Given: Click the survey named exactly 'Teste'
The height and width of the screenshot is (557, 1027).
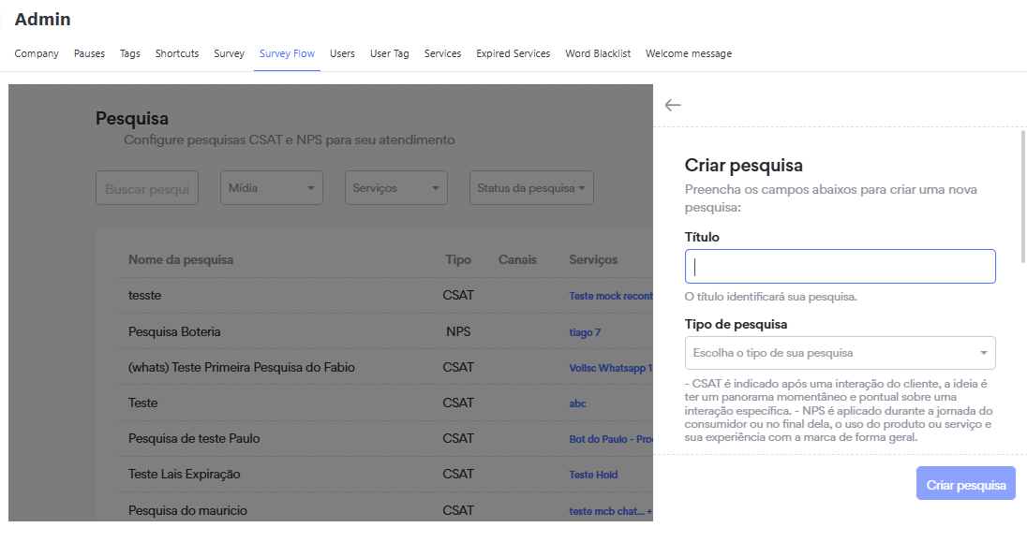Looking at the screenshot, I should [x=142, y=403].
